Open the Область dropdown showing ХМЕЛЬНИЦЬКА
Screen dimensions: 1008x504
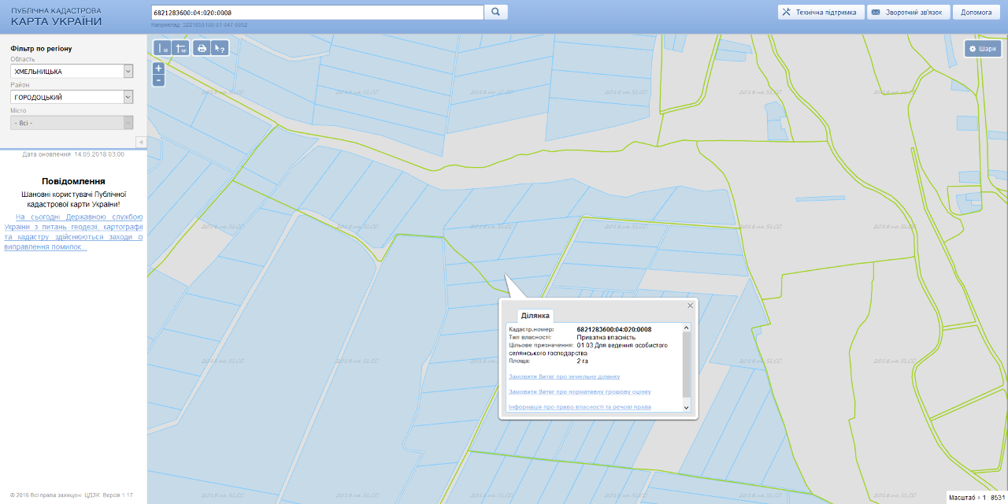coord(72,72)
